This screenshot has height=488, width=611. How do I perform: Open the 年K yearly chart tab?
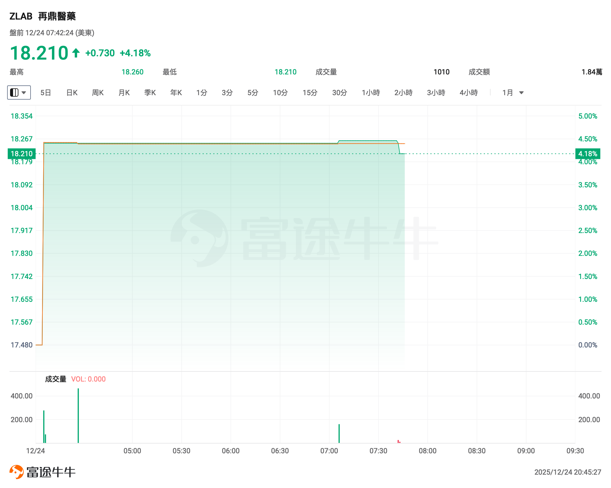(176, 93)
